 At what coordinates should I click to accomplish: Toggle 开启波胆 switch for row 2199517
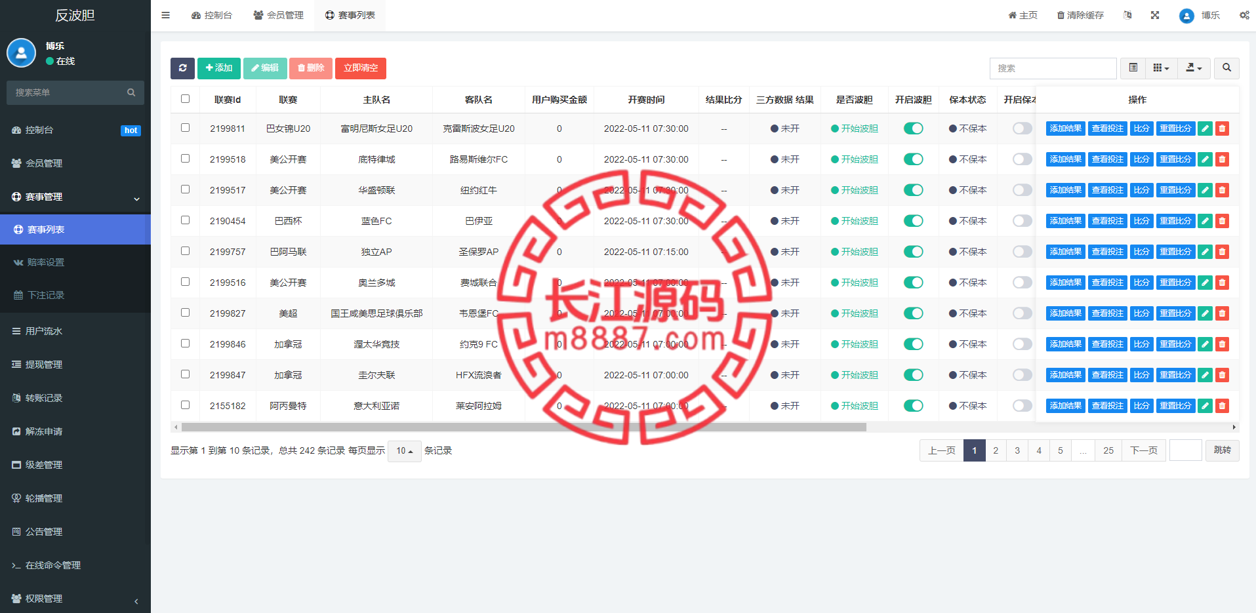coord(913,190)
